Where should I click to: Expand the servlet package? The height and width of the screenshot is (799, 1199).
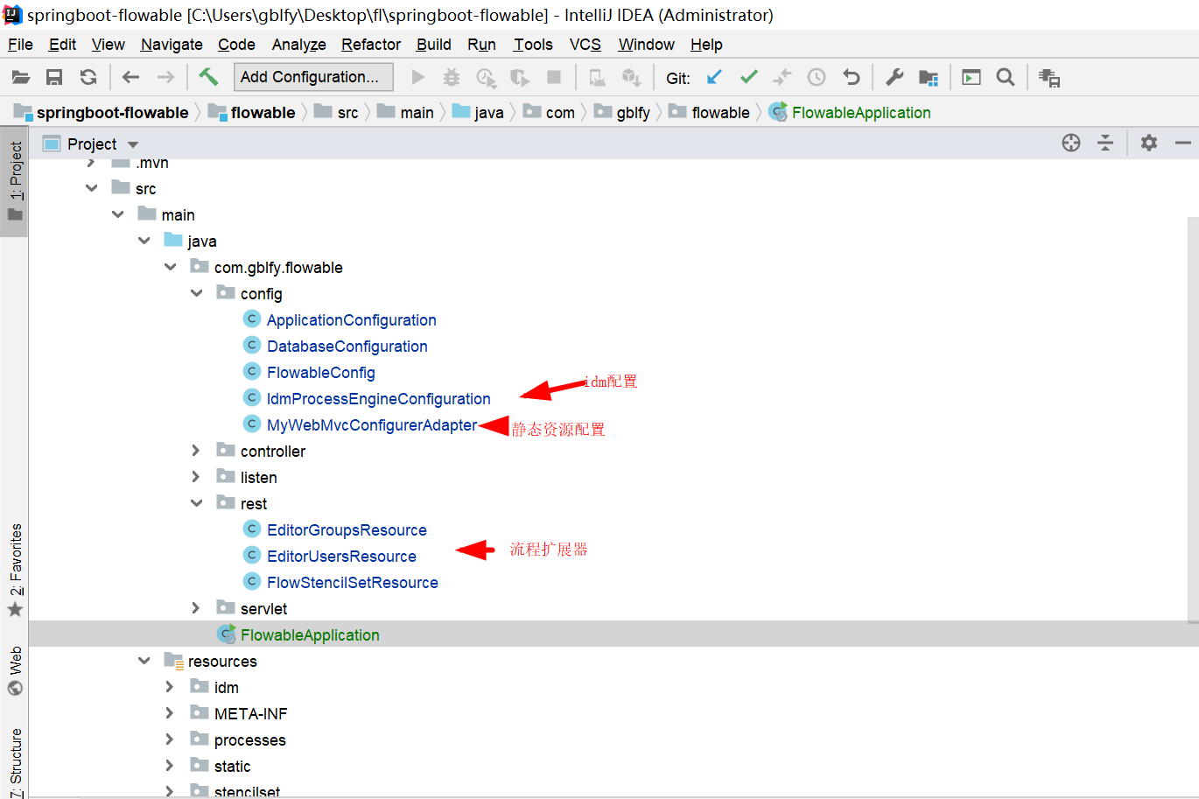tap(196, 608)
